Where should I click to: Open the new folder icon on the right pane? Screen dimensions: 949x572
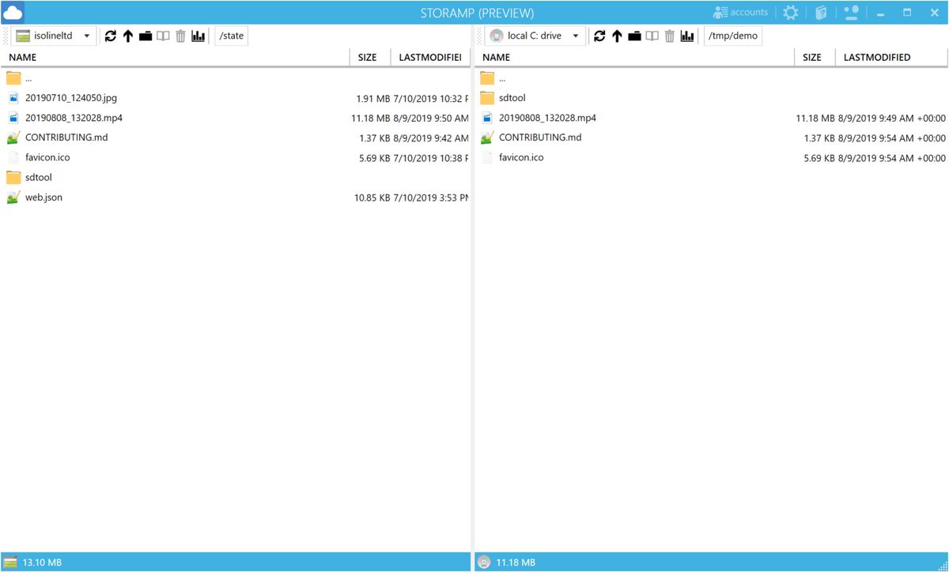[634, 36]
